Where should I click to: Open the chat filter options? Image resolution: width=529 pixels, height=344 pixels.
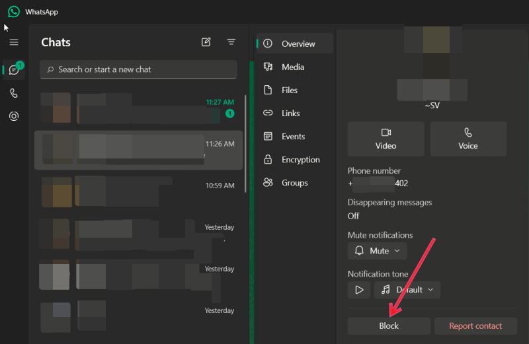[231, 42]
